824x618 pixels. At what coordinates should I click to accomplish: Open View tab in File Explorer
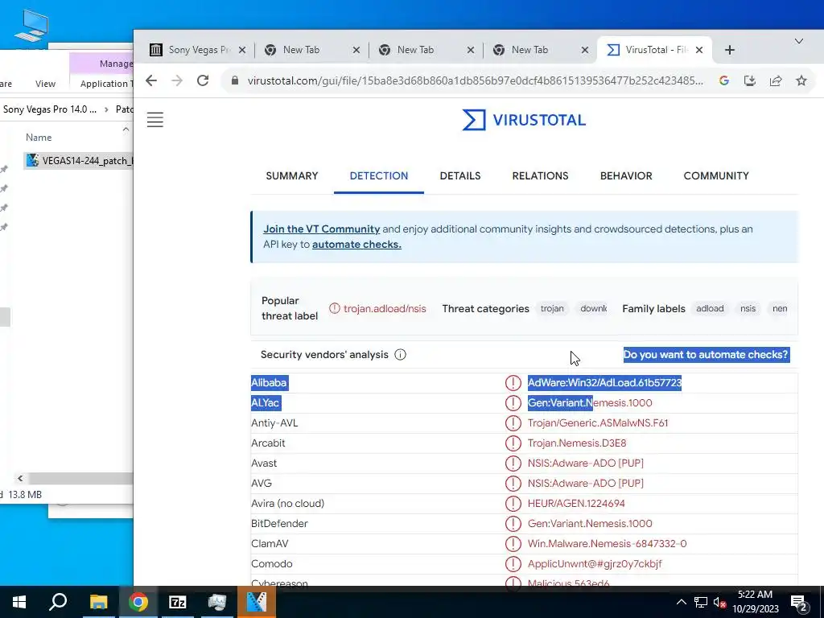tap(45, 84)
